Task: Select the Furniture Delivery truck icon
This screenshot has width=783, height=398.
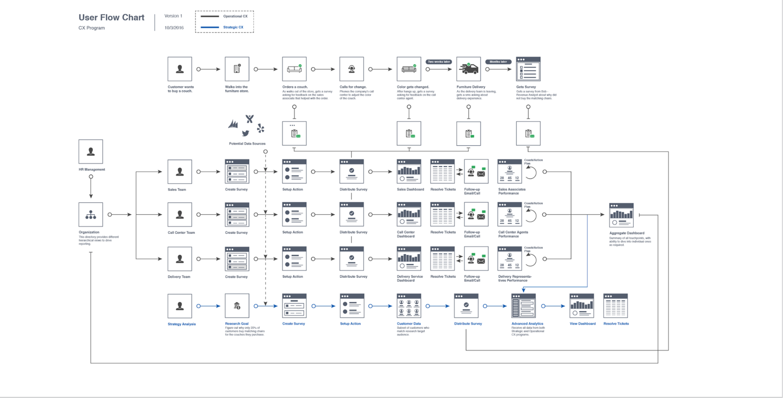Action: point(468,69)
